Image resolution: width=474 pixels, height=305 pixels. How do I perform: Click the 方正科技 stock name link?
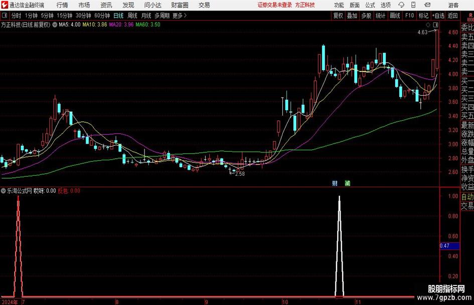(x=305, y=5)
